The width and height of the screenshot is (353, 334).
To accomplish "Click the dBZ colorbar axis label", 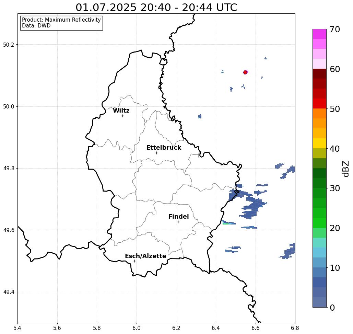I will pyautogui.click(x=345, y=169).
